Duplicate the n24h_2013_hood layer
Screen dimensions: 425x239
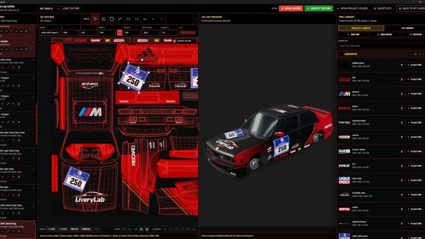coord(13,67)
